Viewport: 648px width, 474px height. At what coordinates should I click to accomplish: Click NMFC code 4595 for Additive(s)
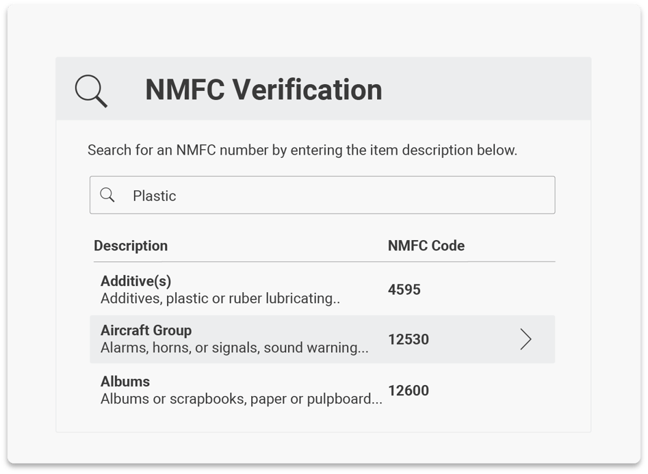(x=404, y=289)
